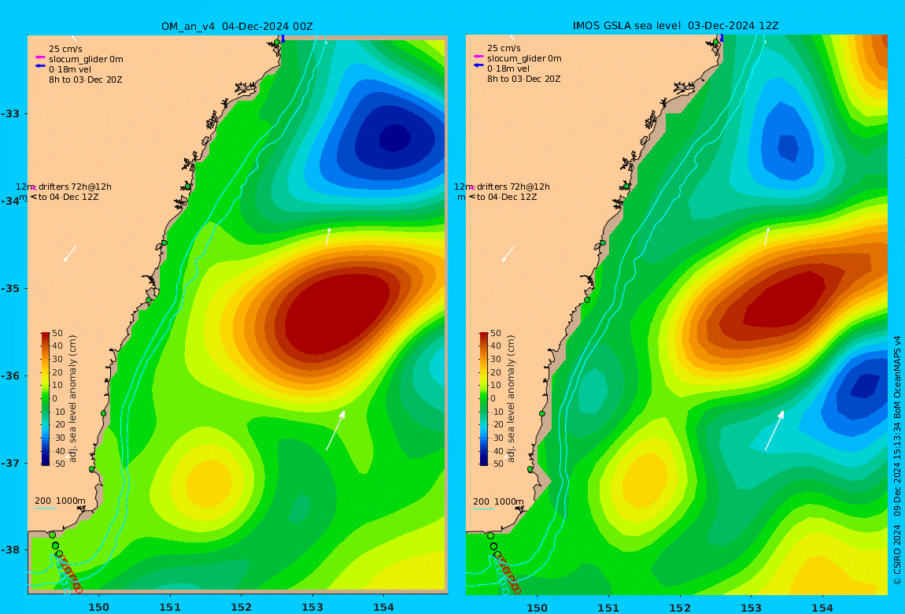Click the '50' top value on left colorbar
The image size is (905, 614).
point(57,334)
